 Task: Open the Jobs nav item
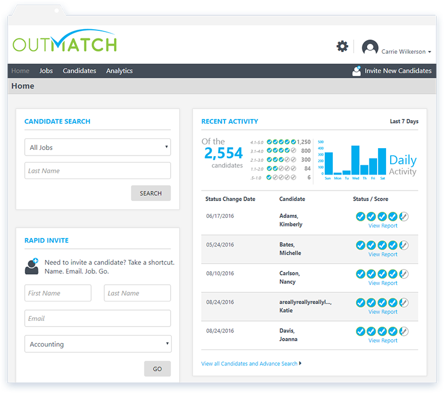click(46, 71)
